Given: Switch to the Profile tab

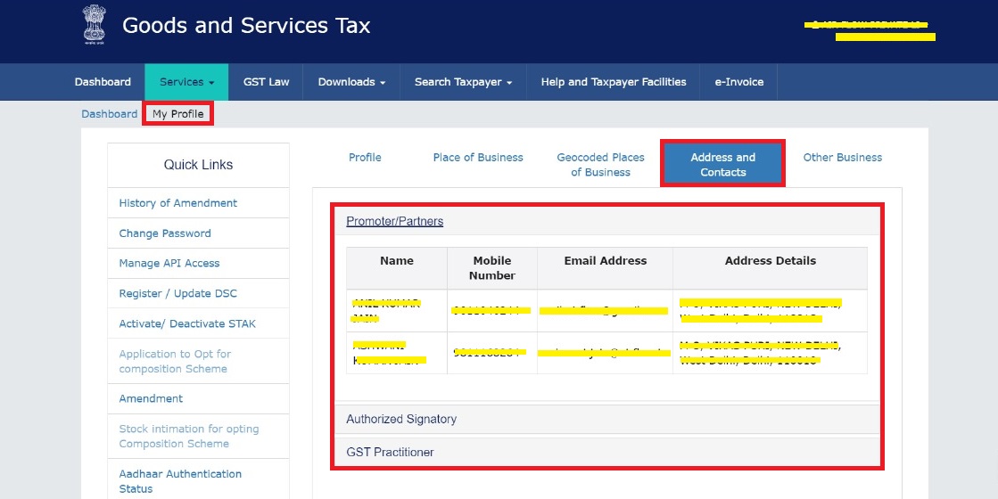Looking at the screenshot, I should pyautogui.click(x=365, y=158).
